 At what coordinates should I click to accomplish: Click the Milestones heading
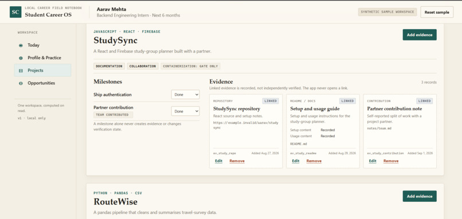tap(108, 81)
